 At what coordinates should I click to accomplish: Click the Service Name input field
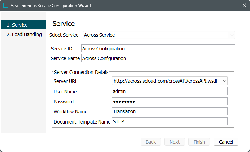tap(158, 58)
